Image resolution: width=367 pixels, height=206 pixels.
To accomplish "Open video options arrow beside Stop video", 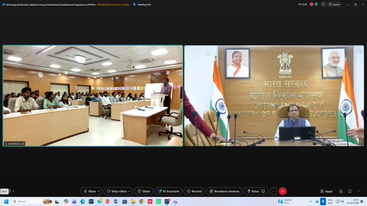I will 130,191.
